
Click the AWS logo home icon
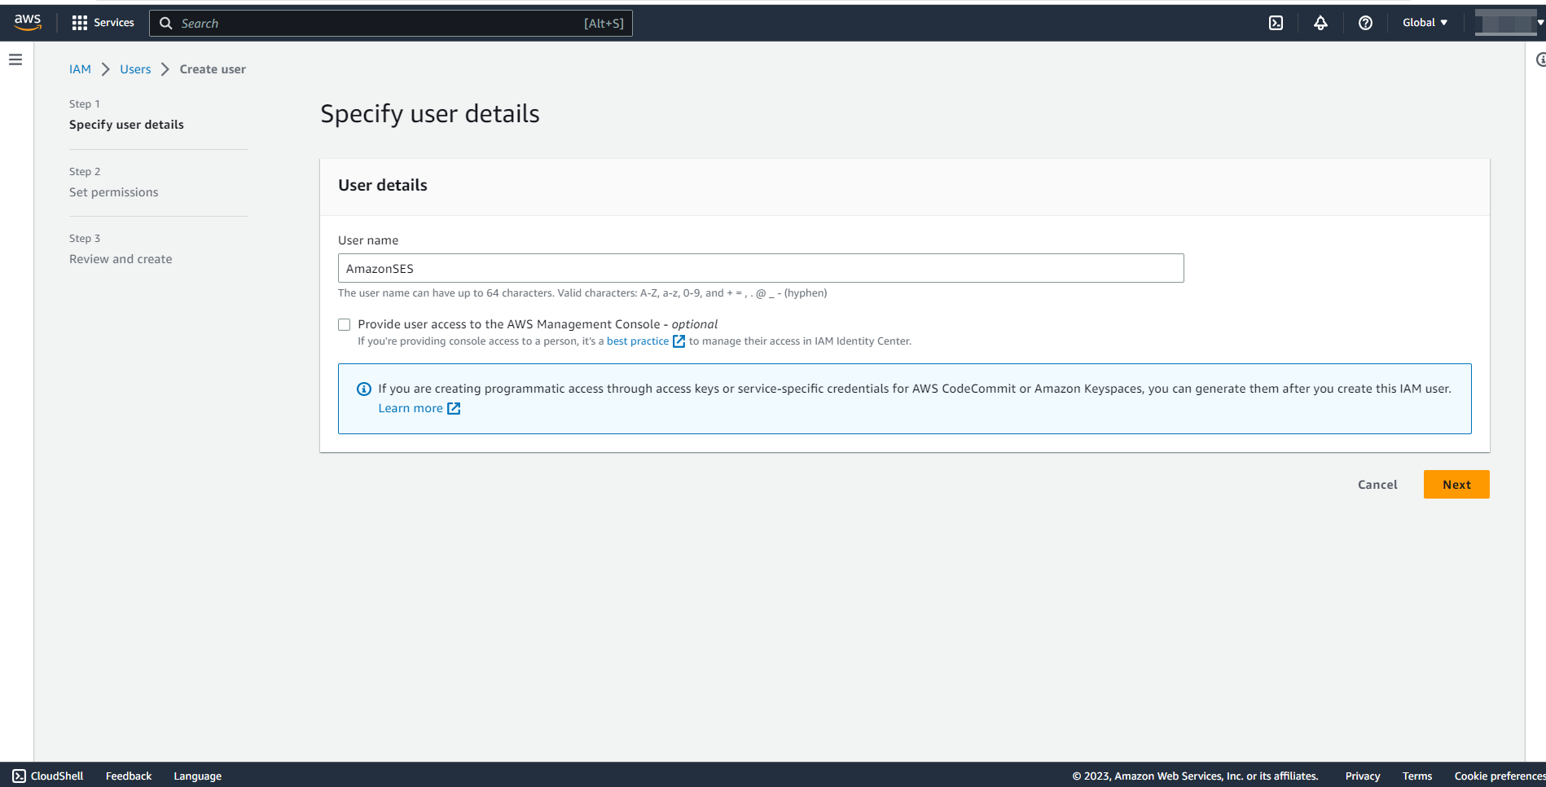pyautogui.click(x=28, y=23)
